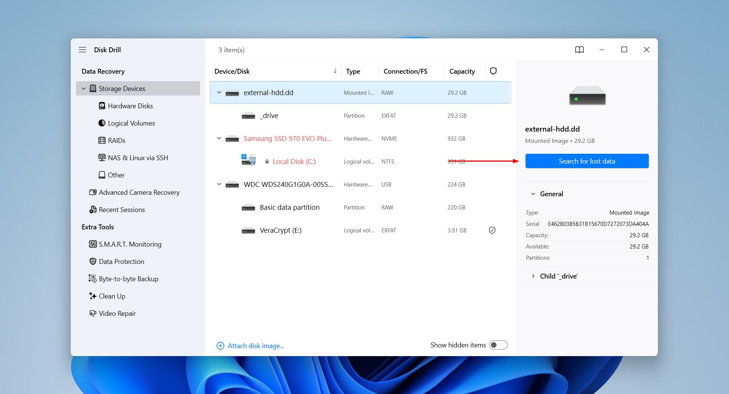The height and width of the screenshot is (394, 729).
Task: Click the Storage Devices drive icon
Action: [x=93, y=89]
